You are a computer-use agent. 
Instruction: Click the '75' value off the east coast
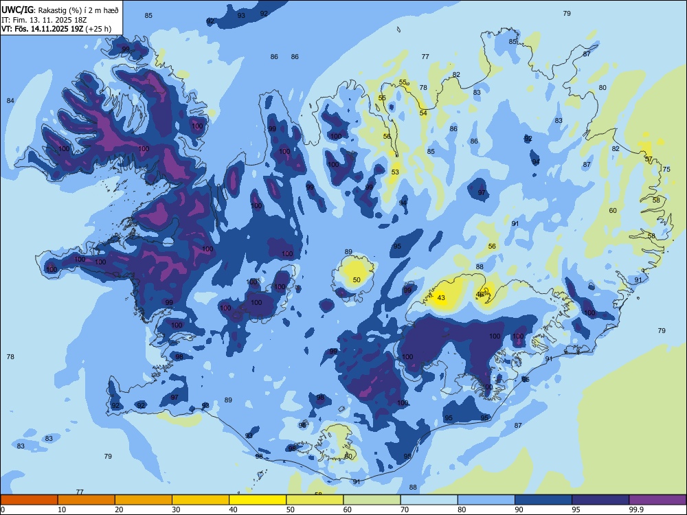(666, 169)
